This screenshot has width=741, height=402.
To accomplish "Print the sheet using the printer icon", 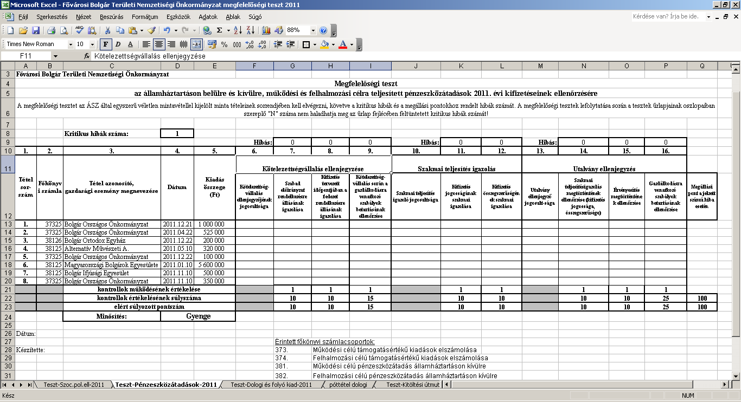I will pos(52,30).
